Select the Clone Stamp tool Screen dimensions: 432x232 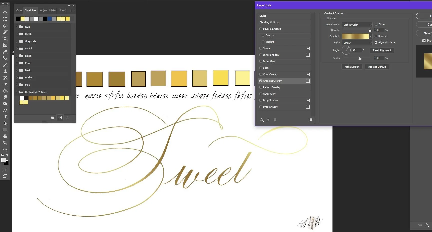click(x=5, y=71)
